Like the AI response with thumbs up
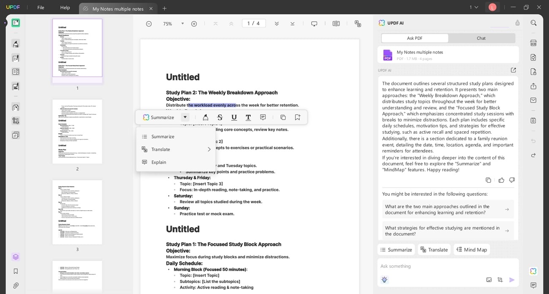Screen dimensions: 549x294 tap(501, 180)
